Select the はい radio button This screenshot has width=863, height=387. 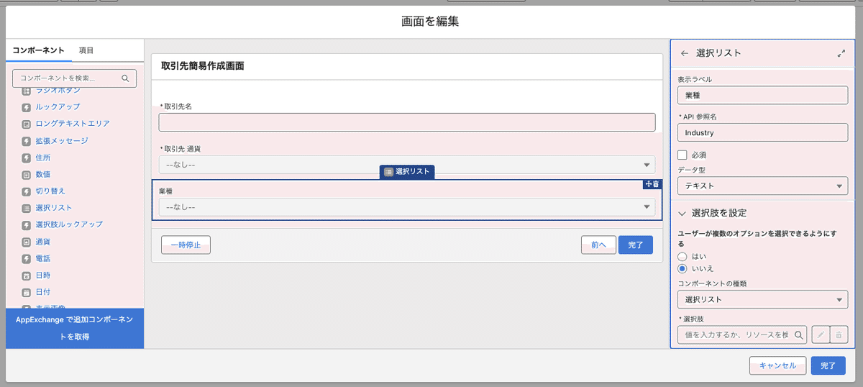tap(682, 256)
